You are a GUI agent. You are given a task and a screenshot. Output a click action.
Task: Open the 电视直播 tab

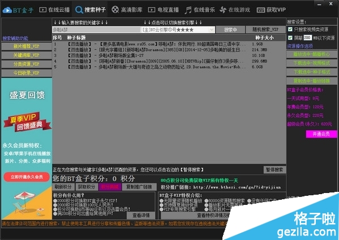pos(164,10)
